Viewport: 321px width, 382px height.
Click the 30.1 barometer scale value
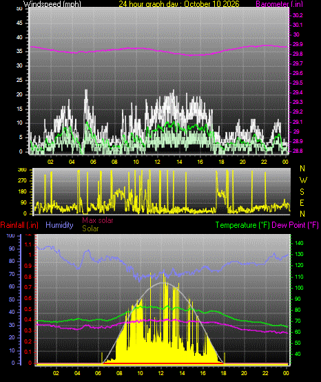click(x=298, y=25)
